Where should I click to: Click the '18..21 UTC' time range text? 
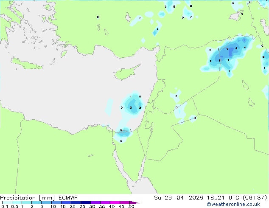(x=223, y=198)
